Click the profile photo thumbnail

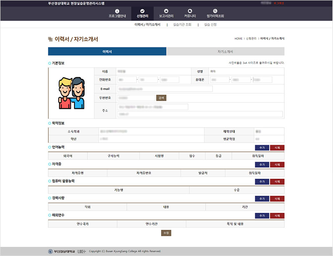(x=71, y=93)
